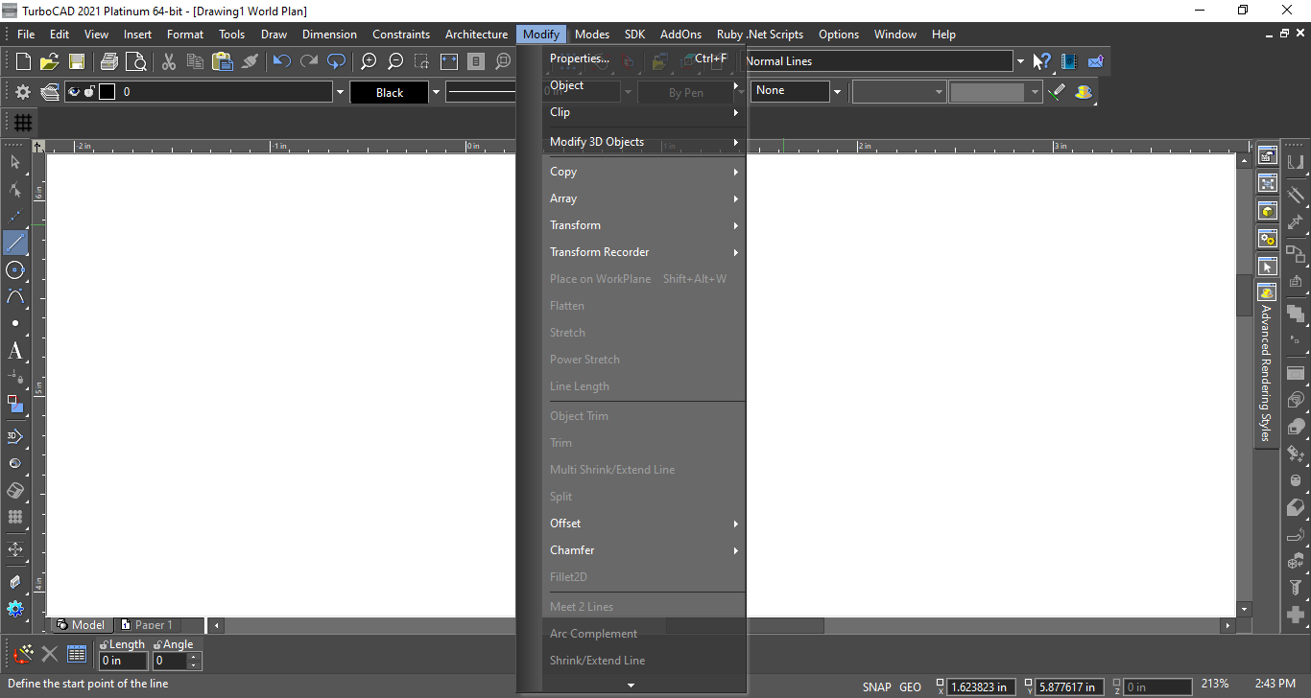Click the Redo arrow icon
Image resolution: width=1311 pixels, height=698 pixels.
tap(309, 61)
